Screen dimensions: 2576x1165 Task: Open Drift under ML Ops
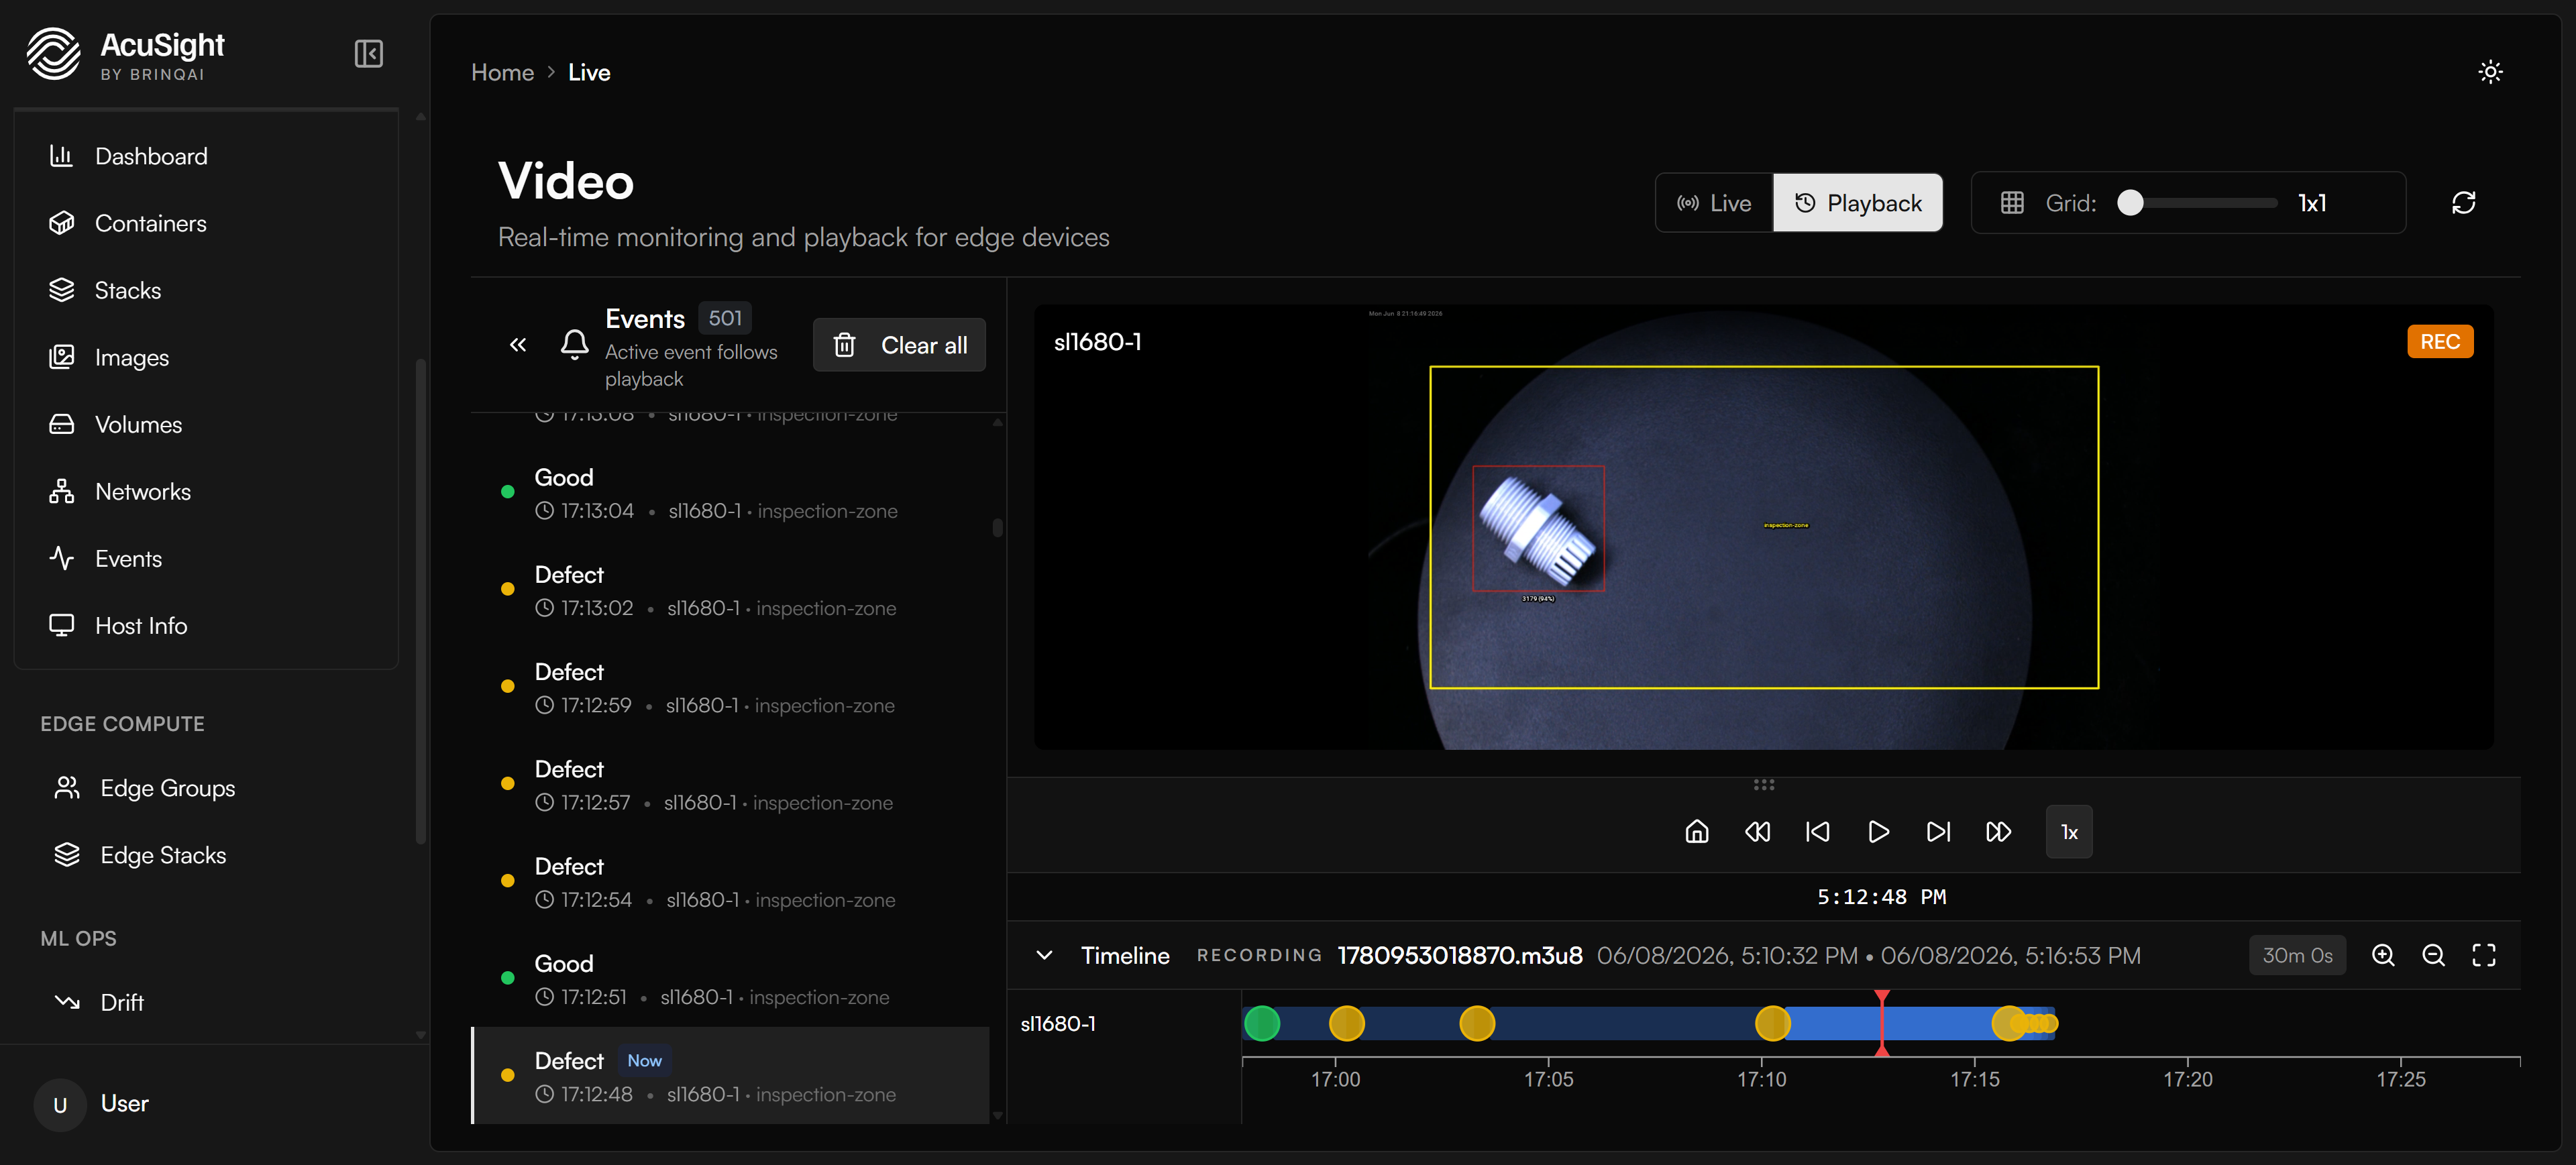pyautogui.click(x=206, y=1002)
